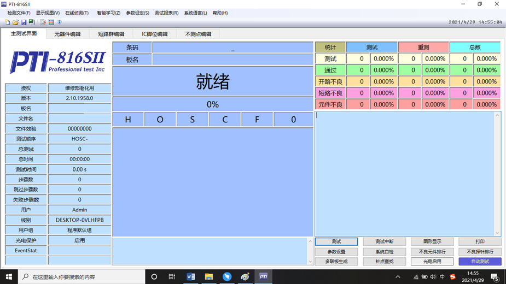The width and height of the screenshot is (506, 284).
Task: Click the 不良探针排行 button
Action: click(x=480, y=251)
